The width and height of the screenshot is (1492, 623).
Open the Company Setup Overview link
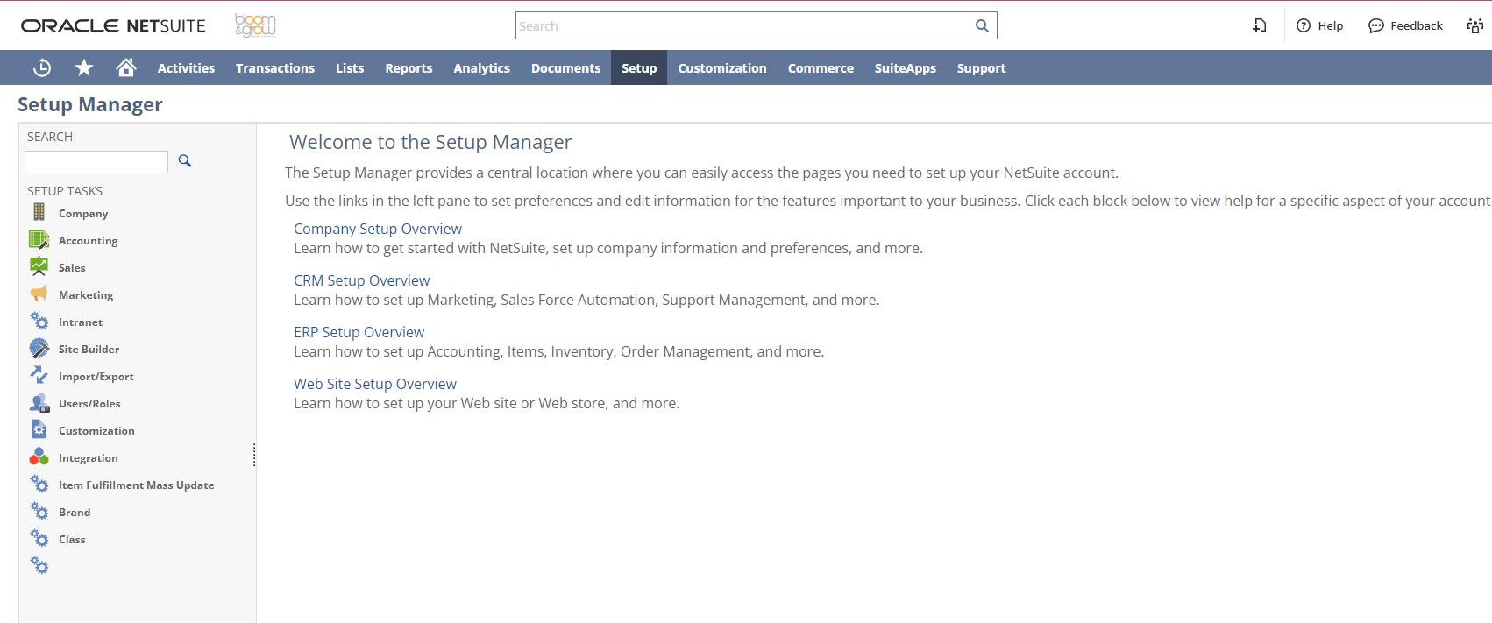pos(378,229)
